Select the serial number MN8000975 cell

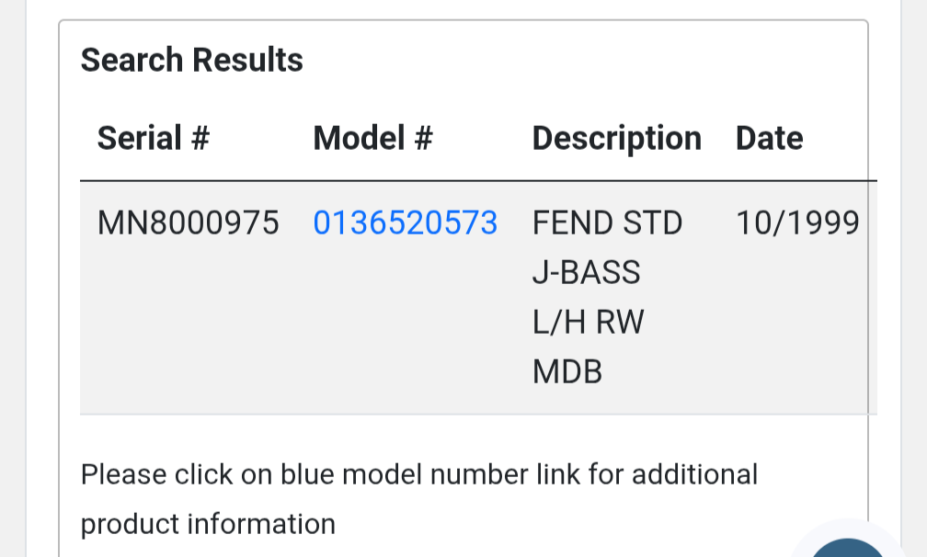188,222
